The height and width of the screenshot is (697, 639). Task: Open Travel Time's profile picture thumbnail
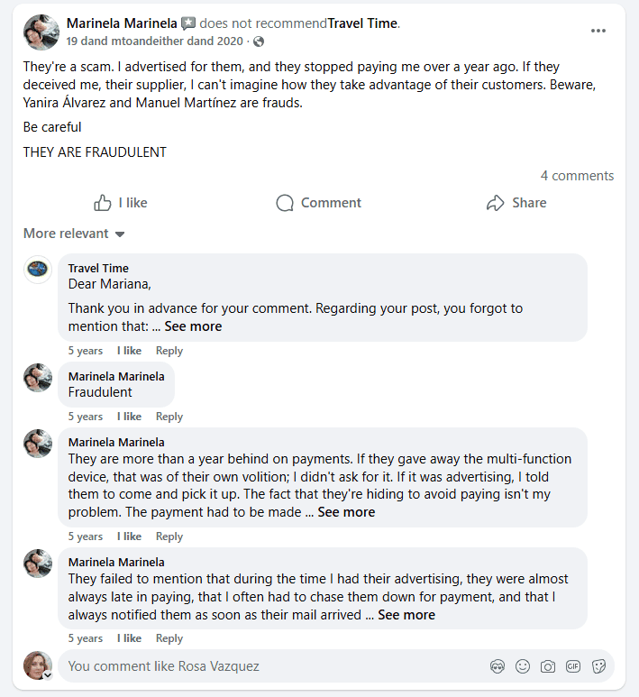click(x=38, y=269)
